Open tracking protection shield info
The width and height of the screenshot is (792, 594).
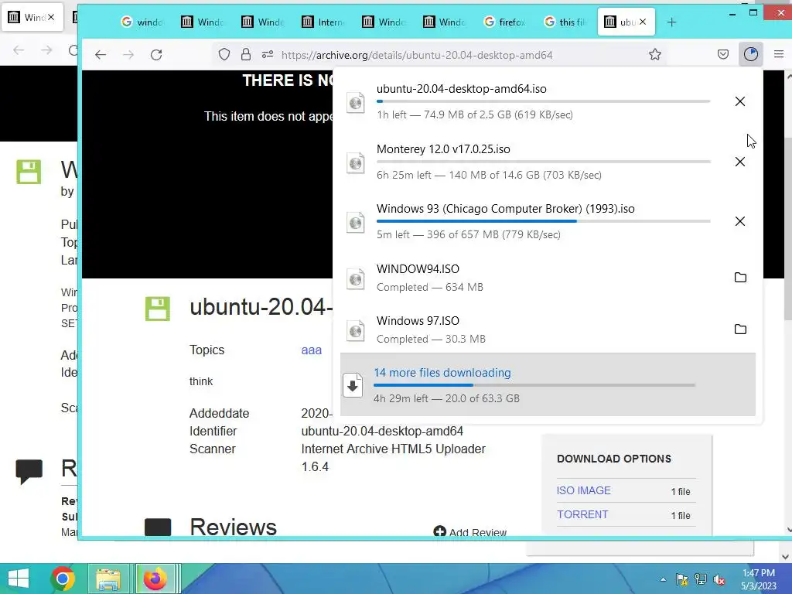coord(224,55)
